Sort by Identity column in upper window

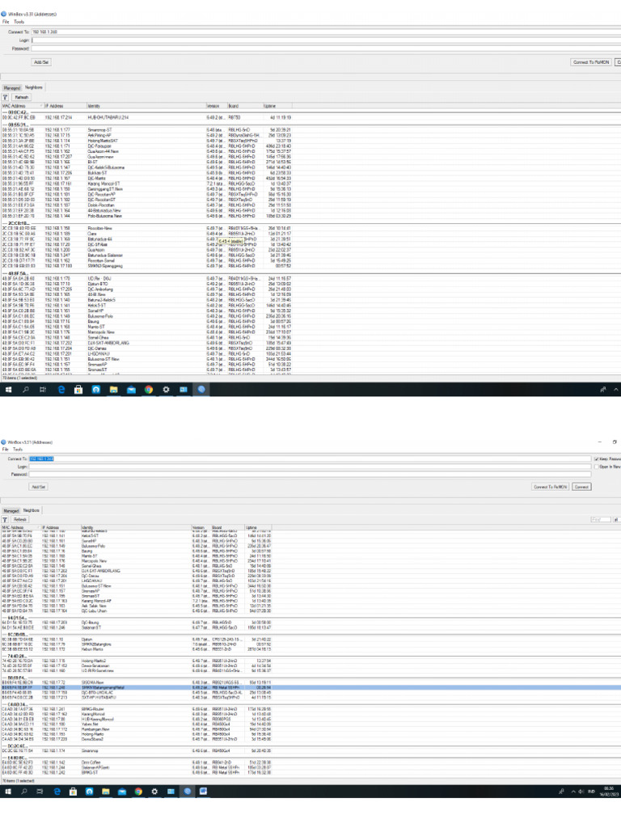point(146,106)
